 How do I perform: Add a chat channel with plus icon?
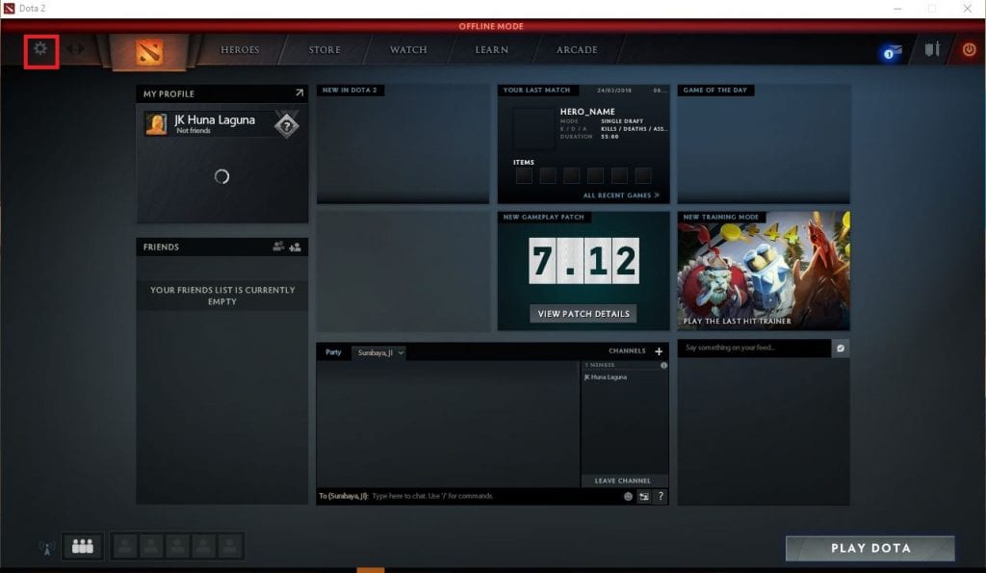pyautogui.click(x=659, y=352)
